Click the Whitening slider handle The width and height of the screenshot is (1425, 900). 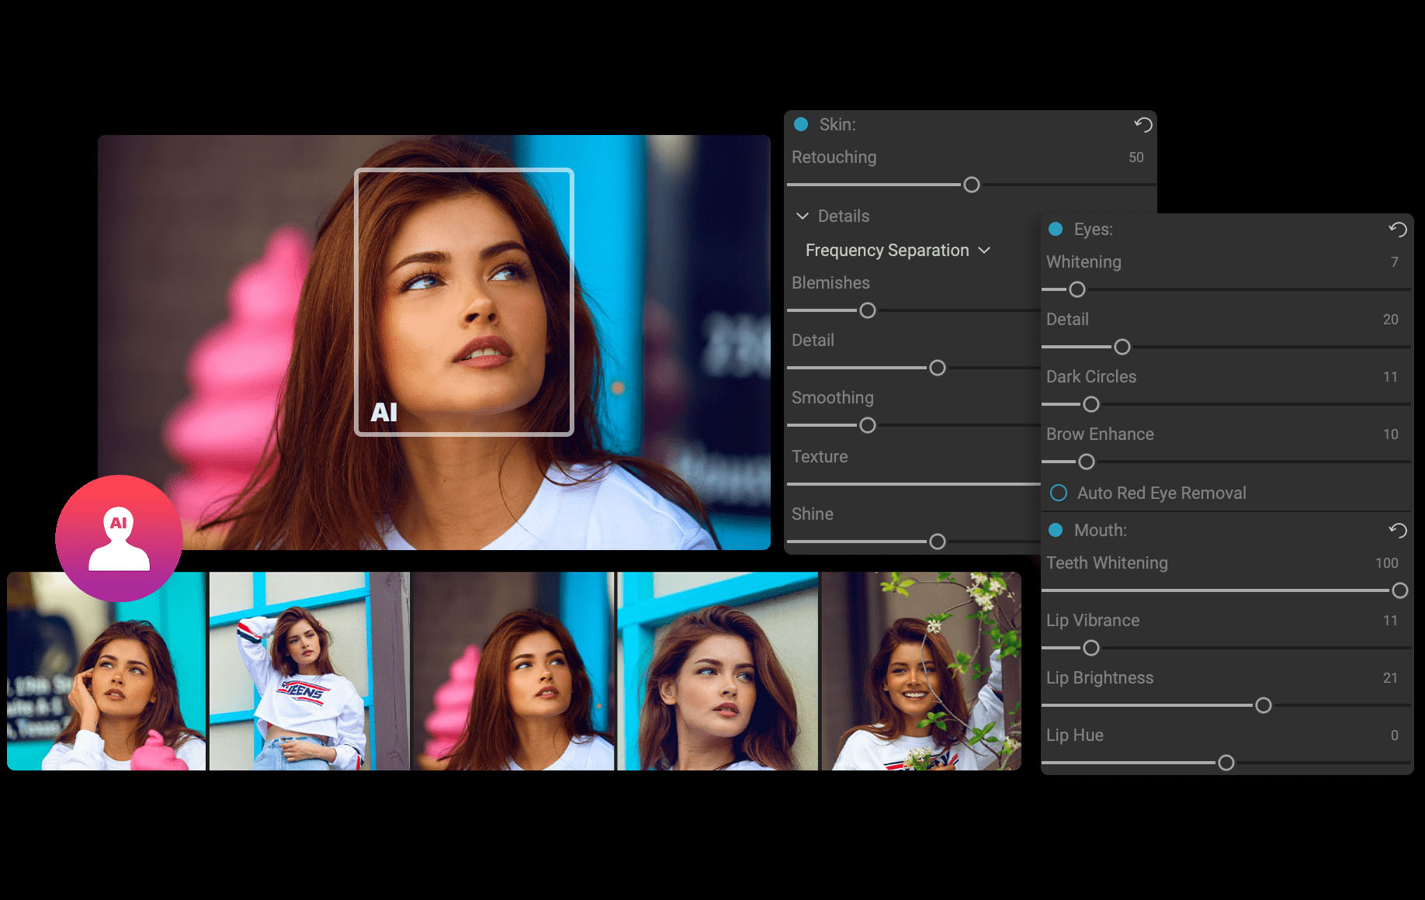(1077, 289)
